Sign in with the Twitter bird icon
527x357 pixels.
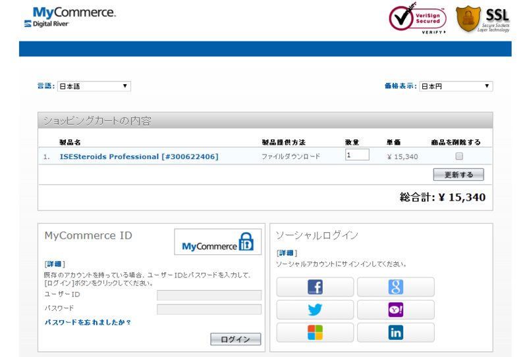[x=315, y=310]
